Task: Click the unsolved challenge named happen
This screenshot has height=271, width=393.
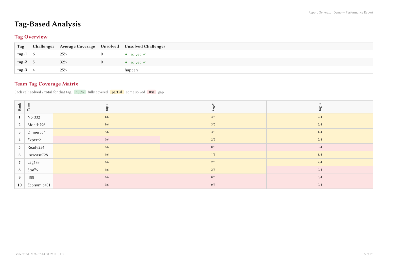Action: [x=131, y=70]
